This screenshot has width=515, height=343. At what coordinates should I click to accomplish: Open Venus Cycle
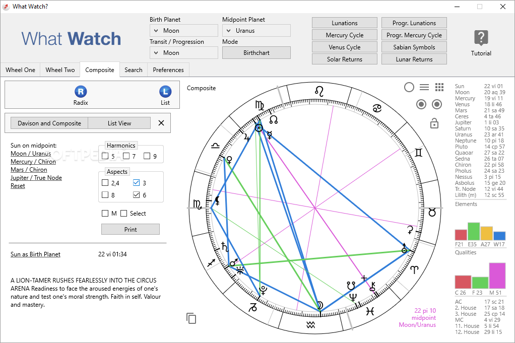click(x=345, y=47)
